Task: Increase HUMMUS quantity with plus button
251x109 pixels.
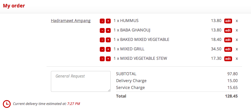Action: click(108, 21)
